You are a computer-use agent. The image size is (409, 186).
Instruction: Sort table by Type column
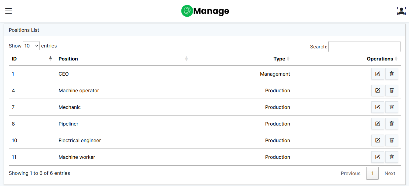pos(279,59)
